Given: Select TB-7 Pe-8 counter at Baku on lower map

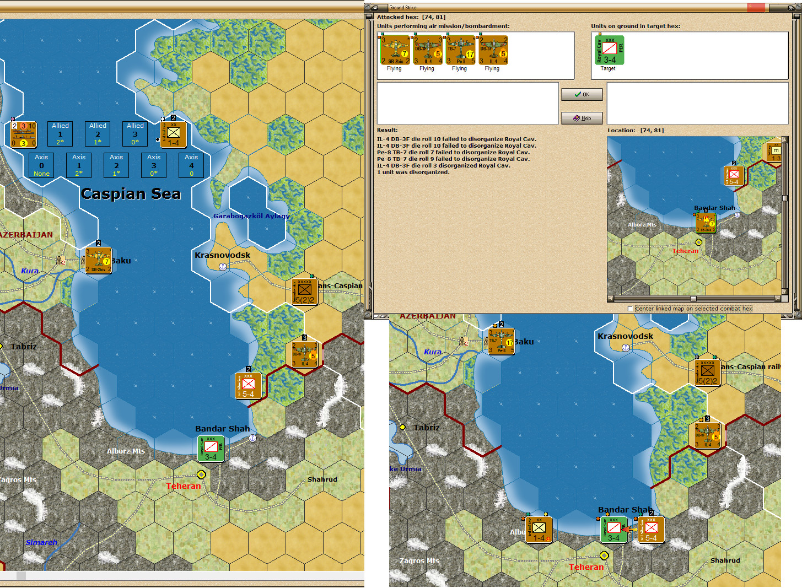Looking at the screenshot, I should [x=502, y=342].
